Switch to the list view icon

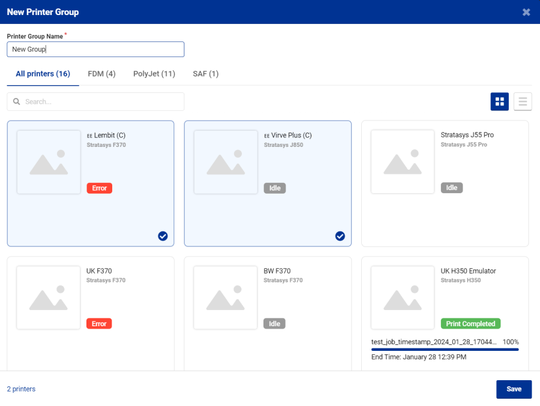click(x=522, y=101)
